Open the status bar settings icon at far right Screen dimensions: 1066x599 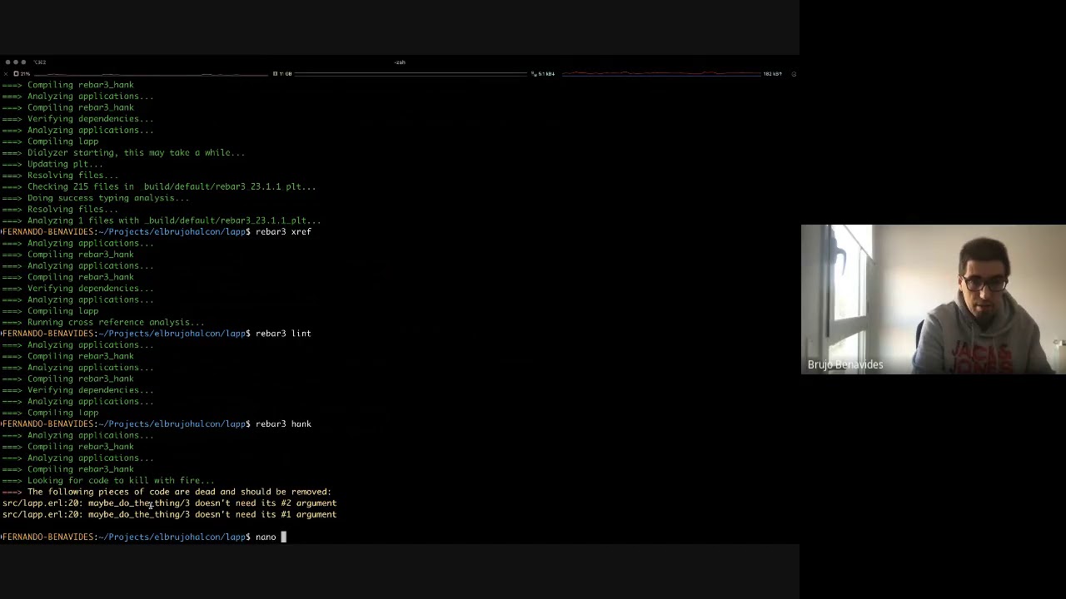click(x=794, y=74)
